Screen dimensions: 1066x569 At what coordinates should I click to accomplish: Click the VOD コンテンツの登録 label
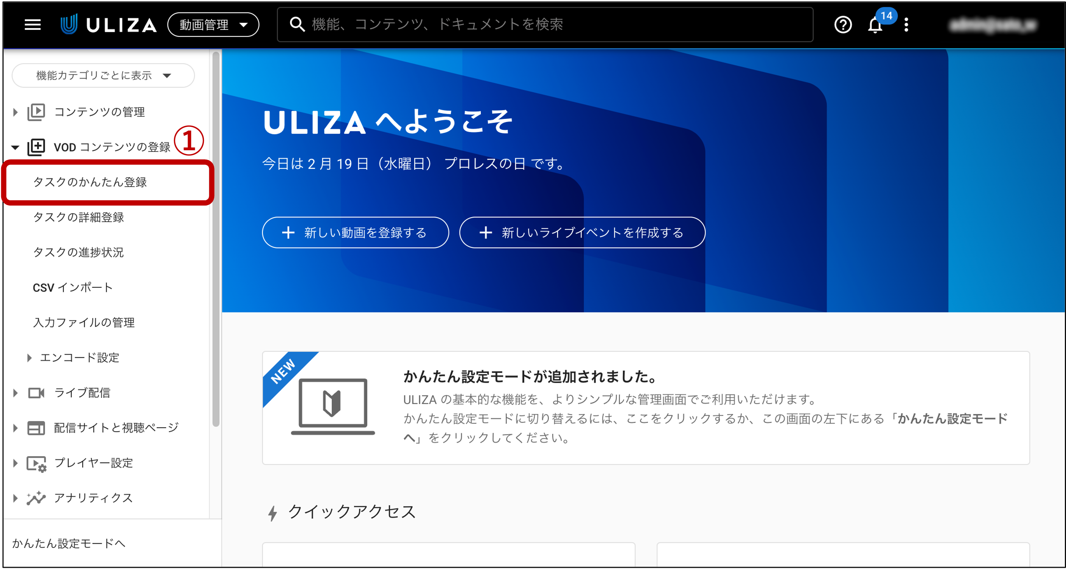112,147
